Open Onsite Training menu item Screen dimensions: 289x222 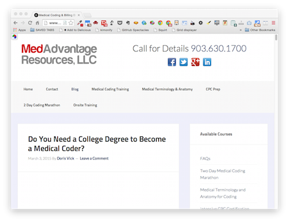85,105
